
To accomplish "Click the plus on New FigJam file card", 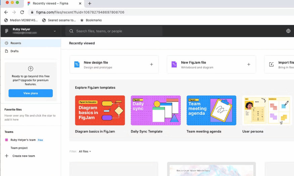I will click(249, 64).
